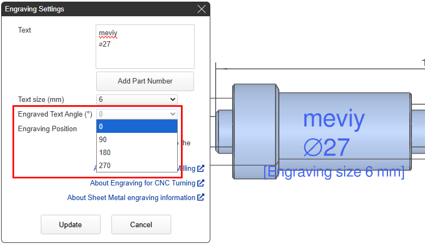
Task: Click external link icon beside Sheet Metal link
Action: coord(201,198)
